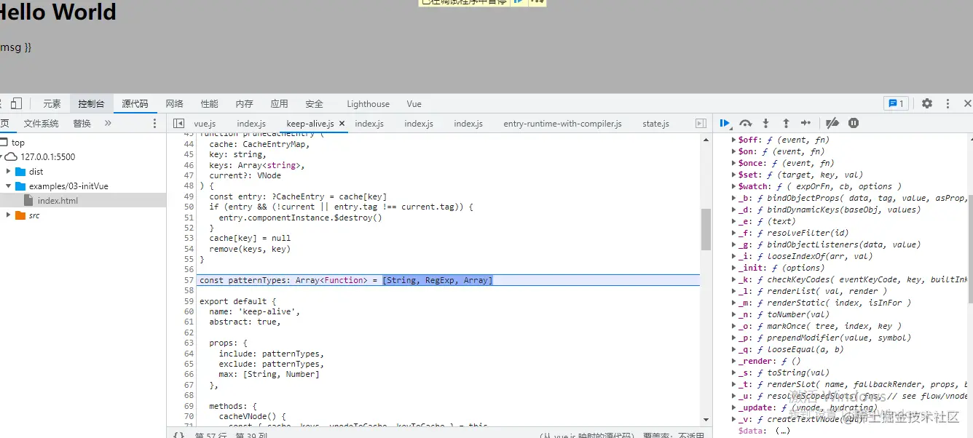Collapse the 127.0.0.1:5500 origin node
This screenshot has width=973, height=438.
tap(1, 157)
